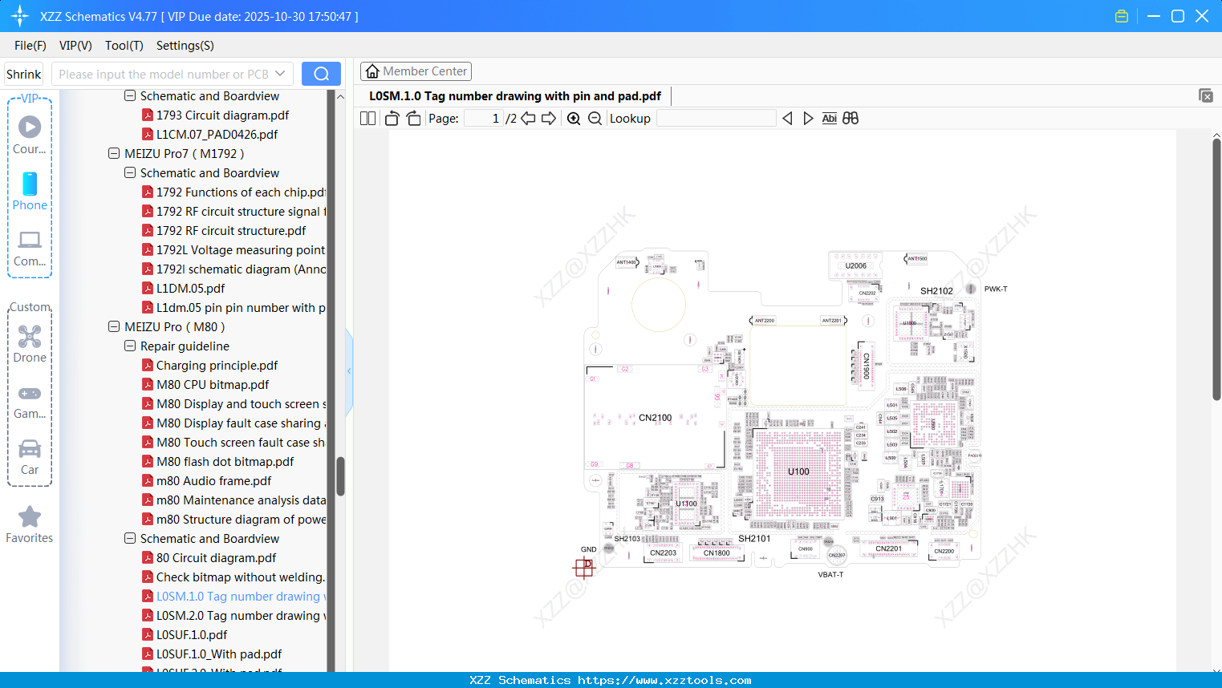This screenshot has height=688, width=1222.
Task: Collapse the Repair guideline tree node
Action: 130,346
